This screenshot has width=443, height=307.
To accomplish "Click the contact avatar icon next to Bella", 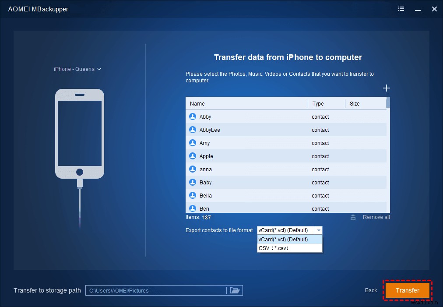I will (x=193, y=195).
